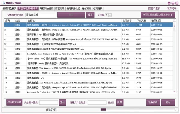
Task: Select the 检测更新 tab
Action: [x=98, y=8]
